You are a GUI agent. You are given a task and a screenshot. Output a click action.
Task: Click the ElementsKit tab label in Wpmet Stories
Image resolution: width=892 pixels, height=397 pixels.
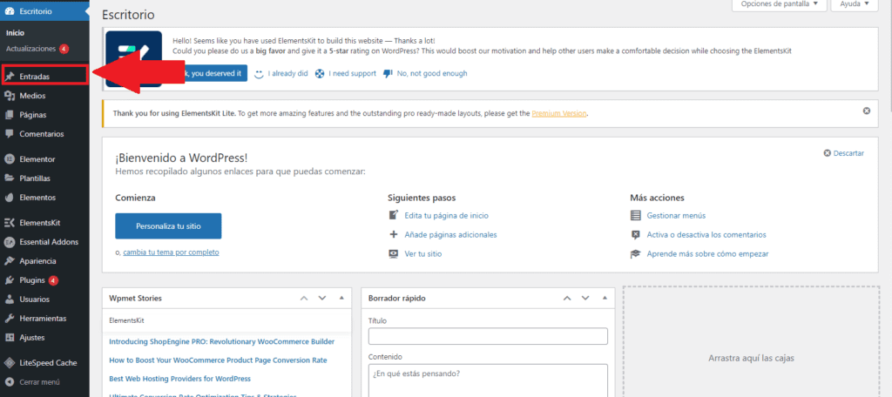[x=126, y=320]
